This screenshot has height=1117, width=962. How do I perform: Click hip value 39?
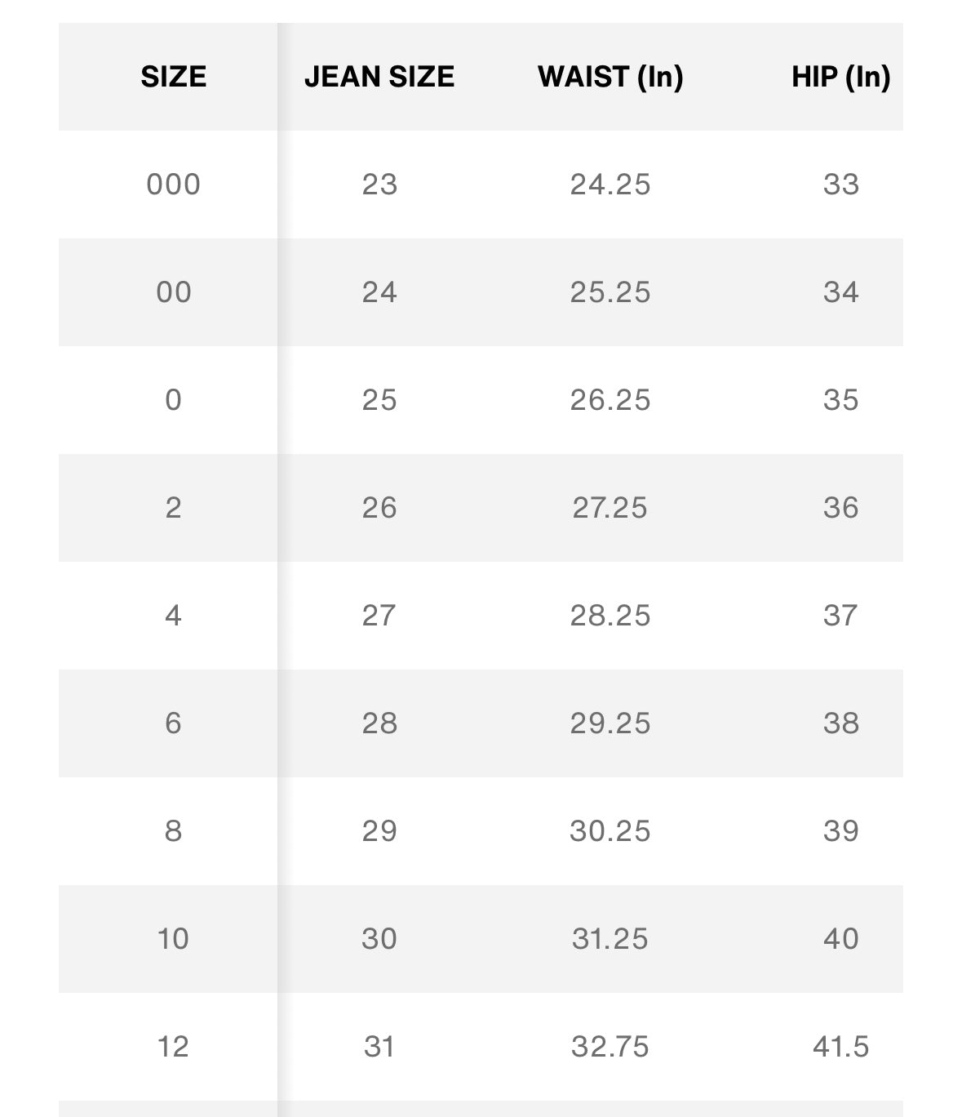pyautogui.click(x=840, y=831)
